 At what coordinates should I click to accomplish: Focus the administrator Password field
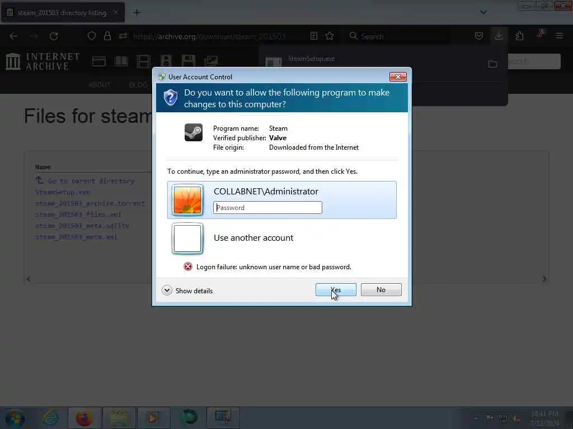267,208
